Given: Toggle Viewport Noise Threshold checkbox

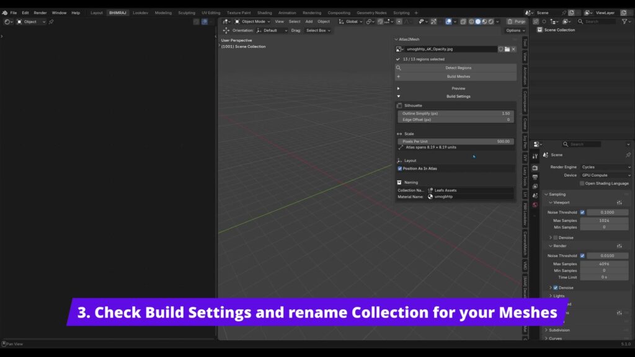Looking at the screenshot, I should (x=582, y=212).
